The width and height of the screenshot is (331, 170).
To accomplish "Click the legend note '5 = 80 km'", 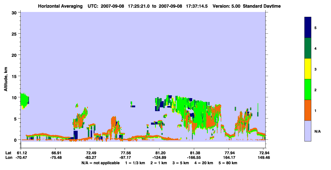I will (228, 163).
